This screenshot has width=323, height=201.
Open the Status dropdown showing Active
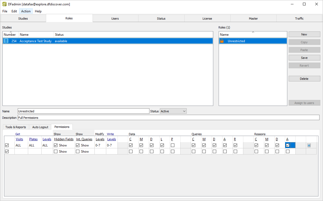click(x=173, y=111)
